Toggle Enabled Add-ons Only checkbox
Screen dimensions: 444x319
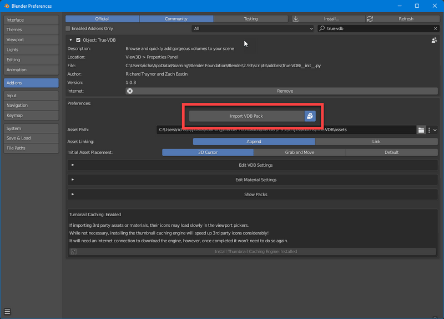coord(68,28)
